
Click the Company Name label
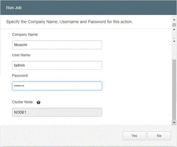click(25, 34)
